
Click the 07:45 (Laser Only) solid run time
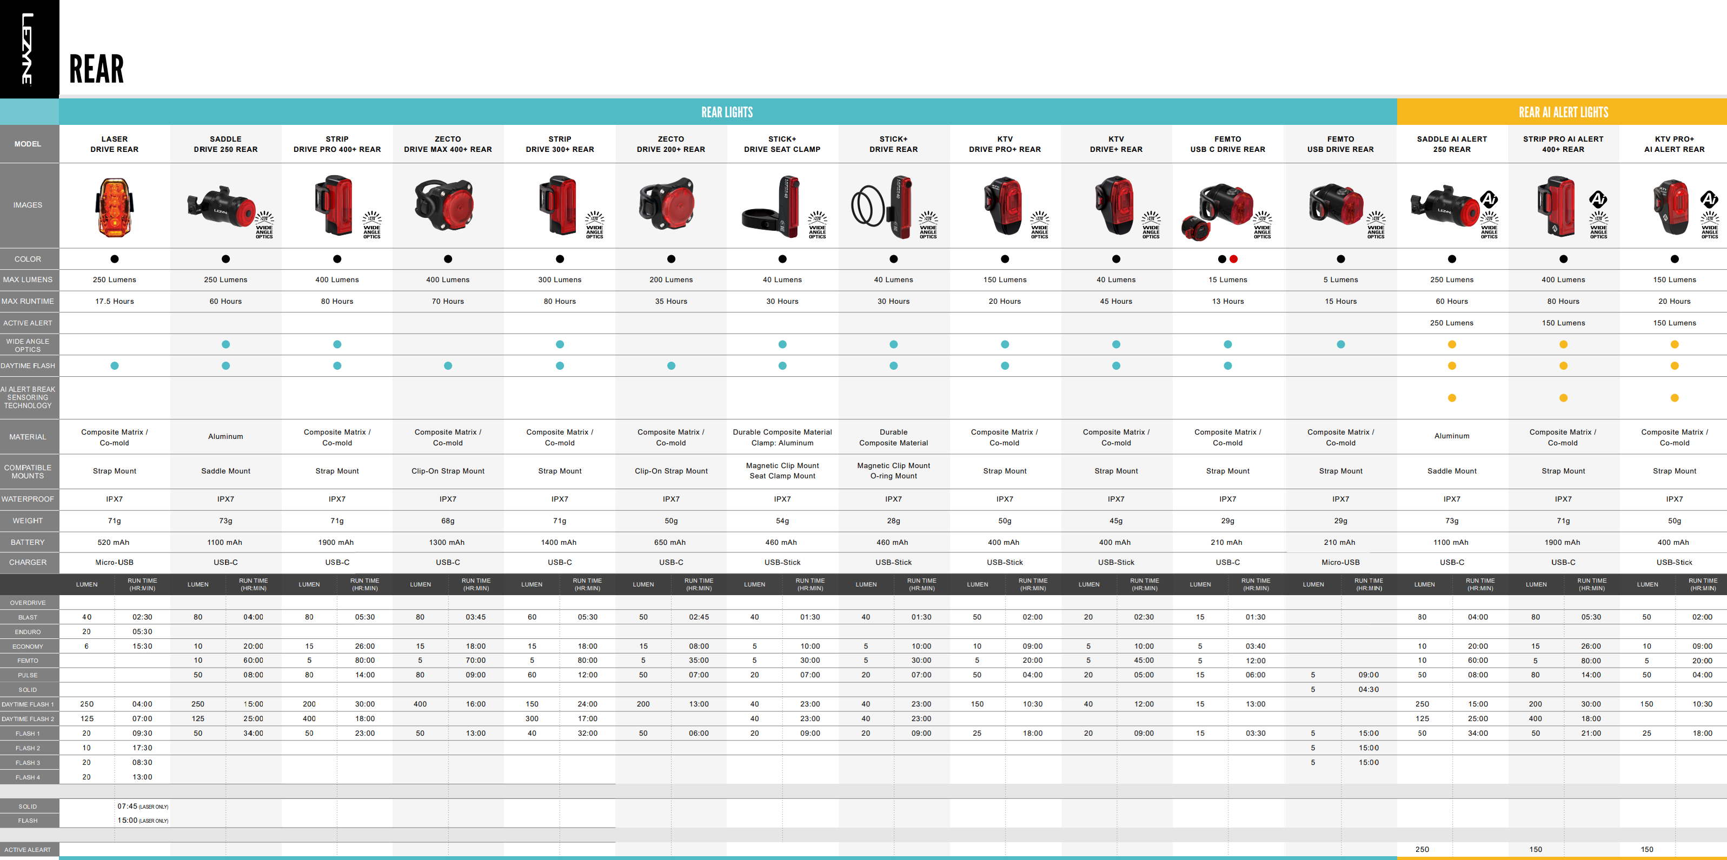tap(143, 806)
